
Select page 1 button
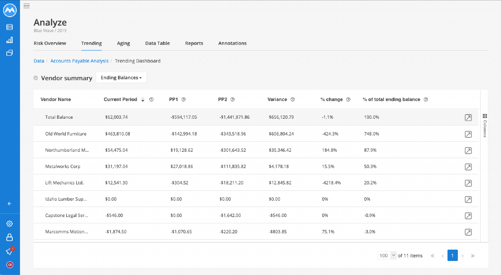452,256
